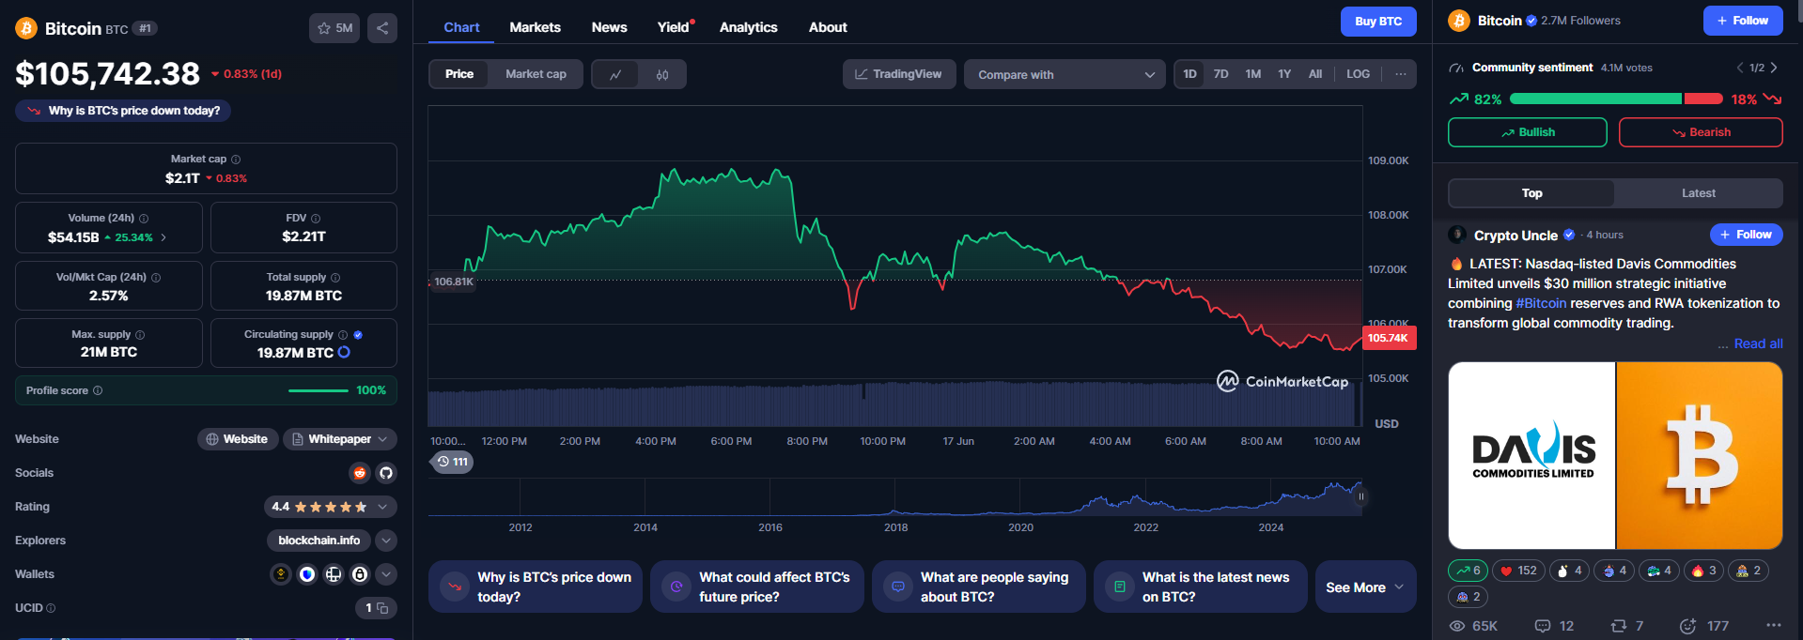Select the 1D time range

pos(1190,74)
